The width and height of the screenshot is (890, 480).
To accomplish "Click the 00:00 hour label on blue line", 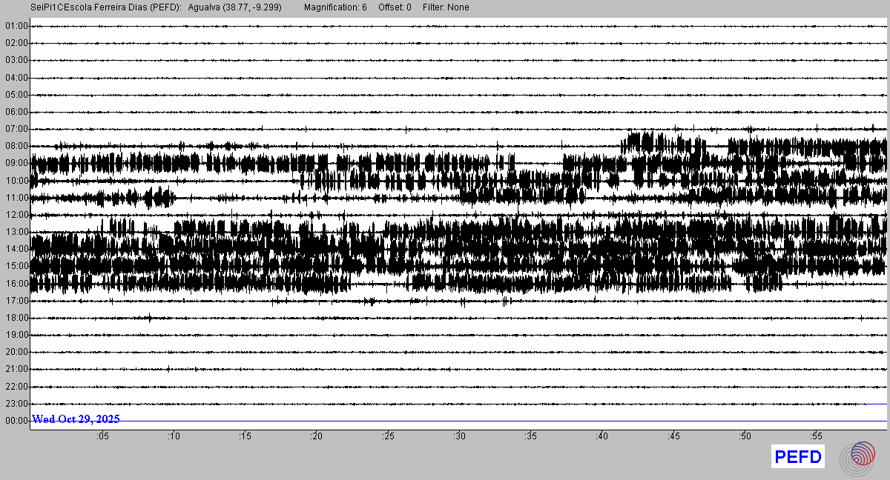I will pyautogui.click(x=16, y=421).
